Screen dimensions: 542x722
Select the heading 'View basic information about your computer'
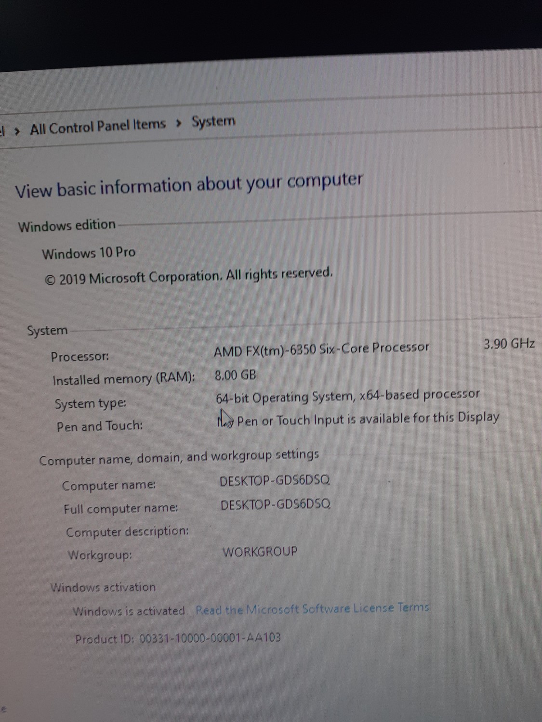[188, 185]
